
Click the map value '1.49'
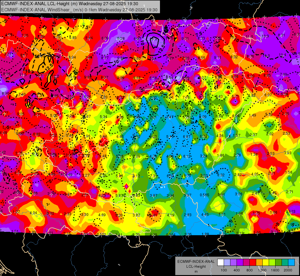(x=253, y=115)
